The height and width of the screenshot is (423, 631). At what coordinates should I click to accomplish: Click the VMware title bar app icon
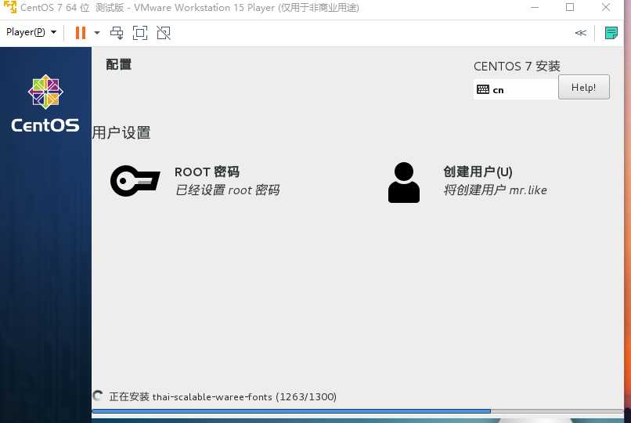click(x=9, y=7)
